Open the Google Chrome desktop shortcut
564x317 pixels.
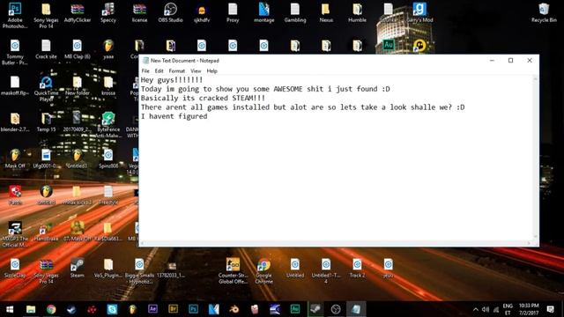(x=264, y=270)
